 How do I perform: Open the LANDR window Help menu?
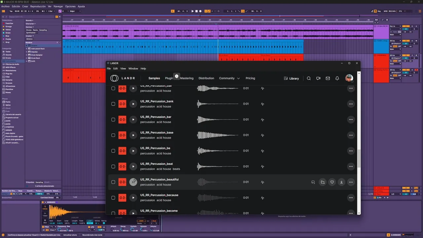pos(143,68)
